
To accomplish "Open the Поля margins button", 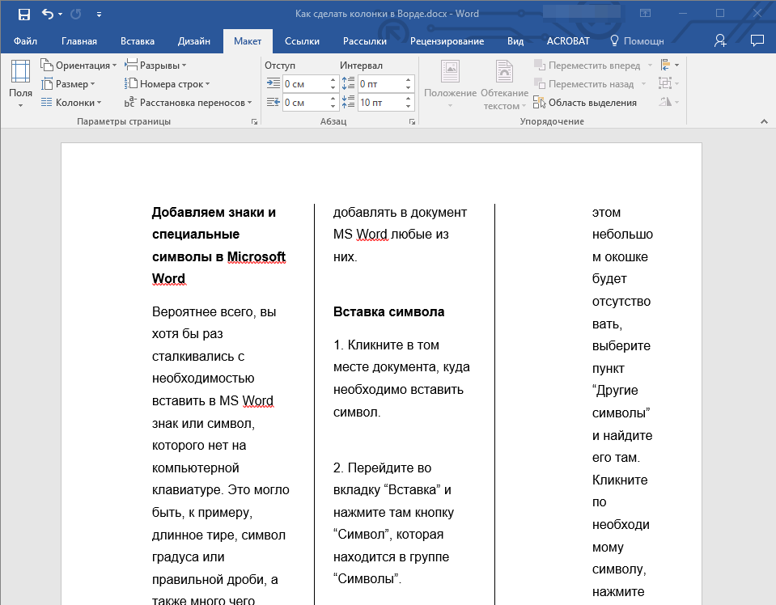I will pyautogui.click(x=20, y=83).
